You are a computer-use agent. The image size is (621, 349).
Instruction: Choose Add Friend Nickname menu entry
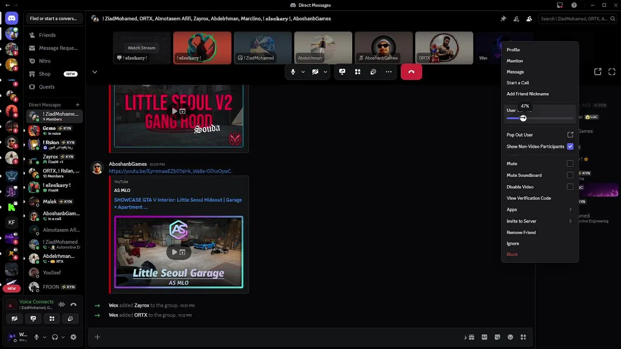[x=539, y=94]
